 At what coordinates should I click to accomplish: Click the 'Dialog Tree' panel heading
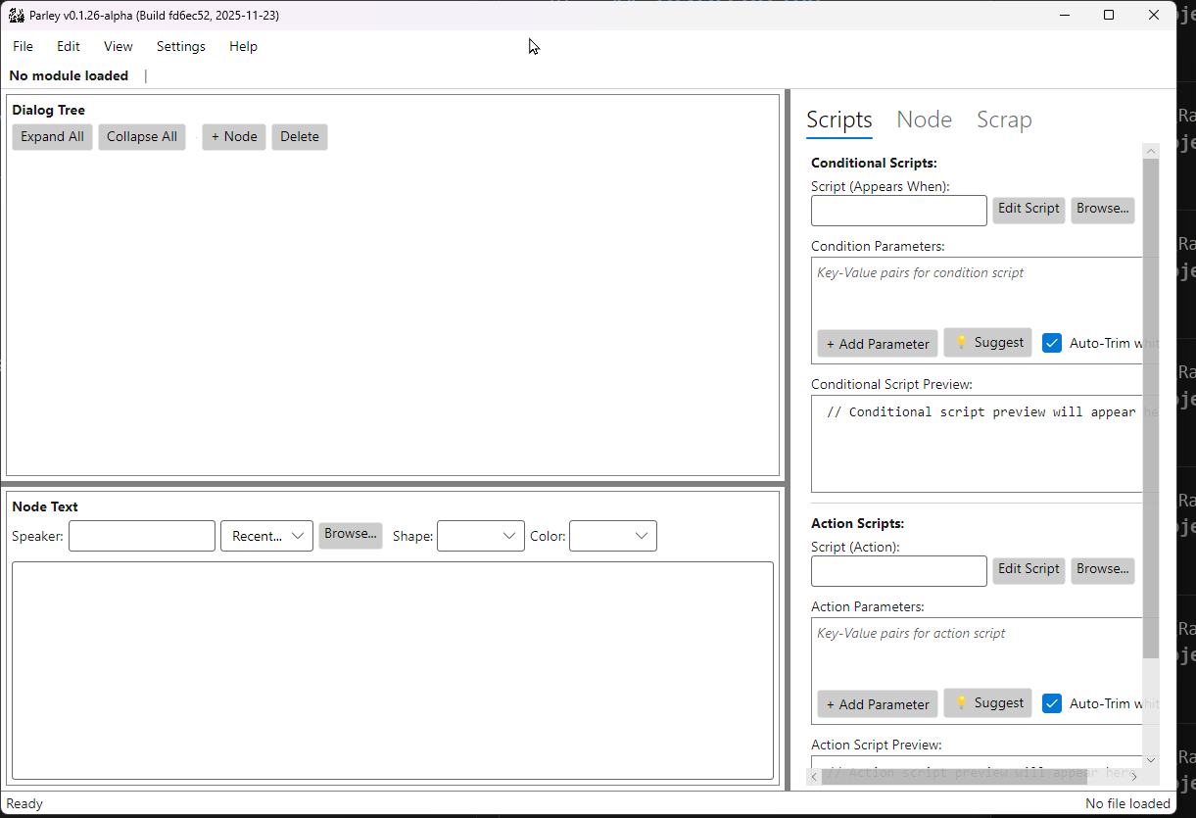48,110
